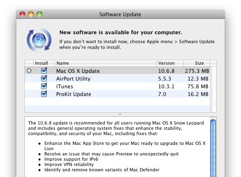Viewport: 241px width, 177px height.
Task: Sort updates by the Install column header
Action: (44, 63)
